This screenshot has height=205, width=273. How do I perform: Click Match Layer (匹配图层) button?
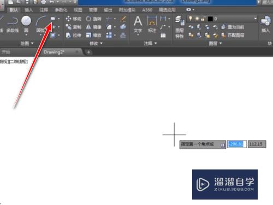click(x=233, y=35)
